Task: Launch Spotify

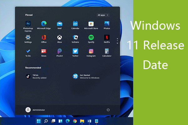Action: [x=91, y=39]
